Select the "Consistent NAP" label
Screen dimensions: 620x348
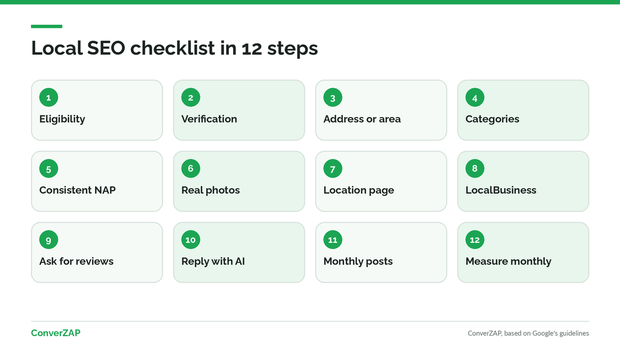click(78, 190)
